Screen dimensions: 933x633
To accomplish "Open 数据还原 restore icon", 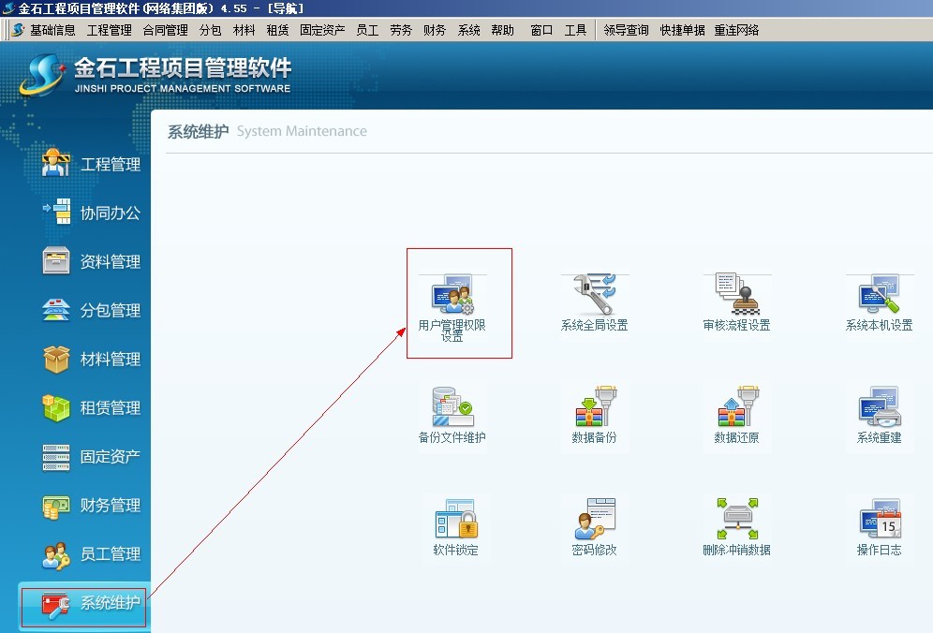I will coord(736,407).
